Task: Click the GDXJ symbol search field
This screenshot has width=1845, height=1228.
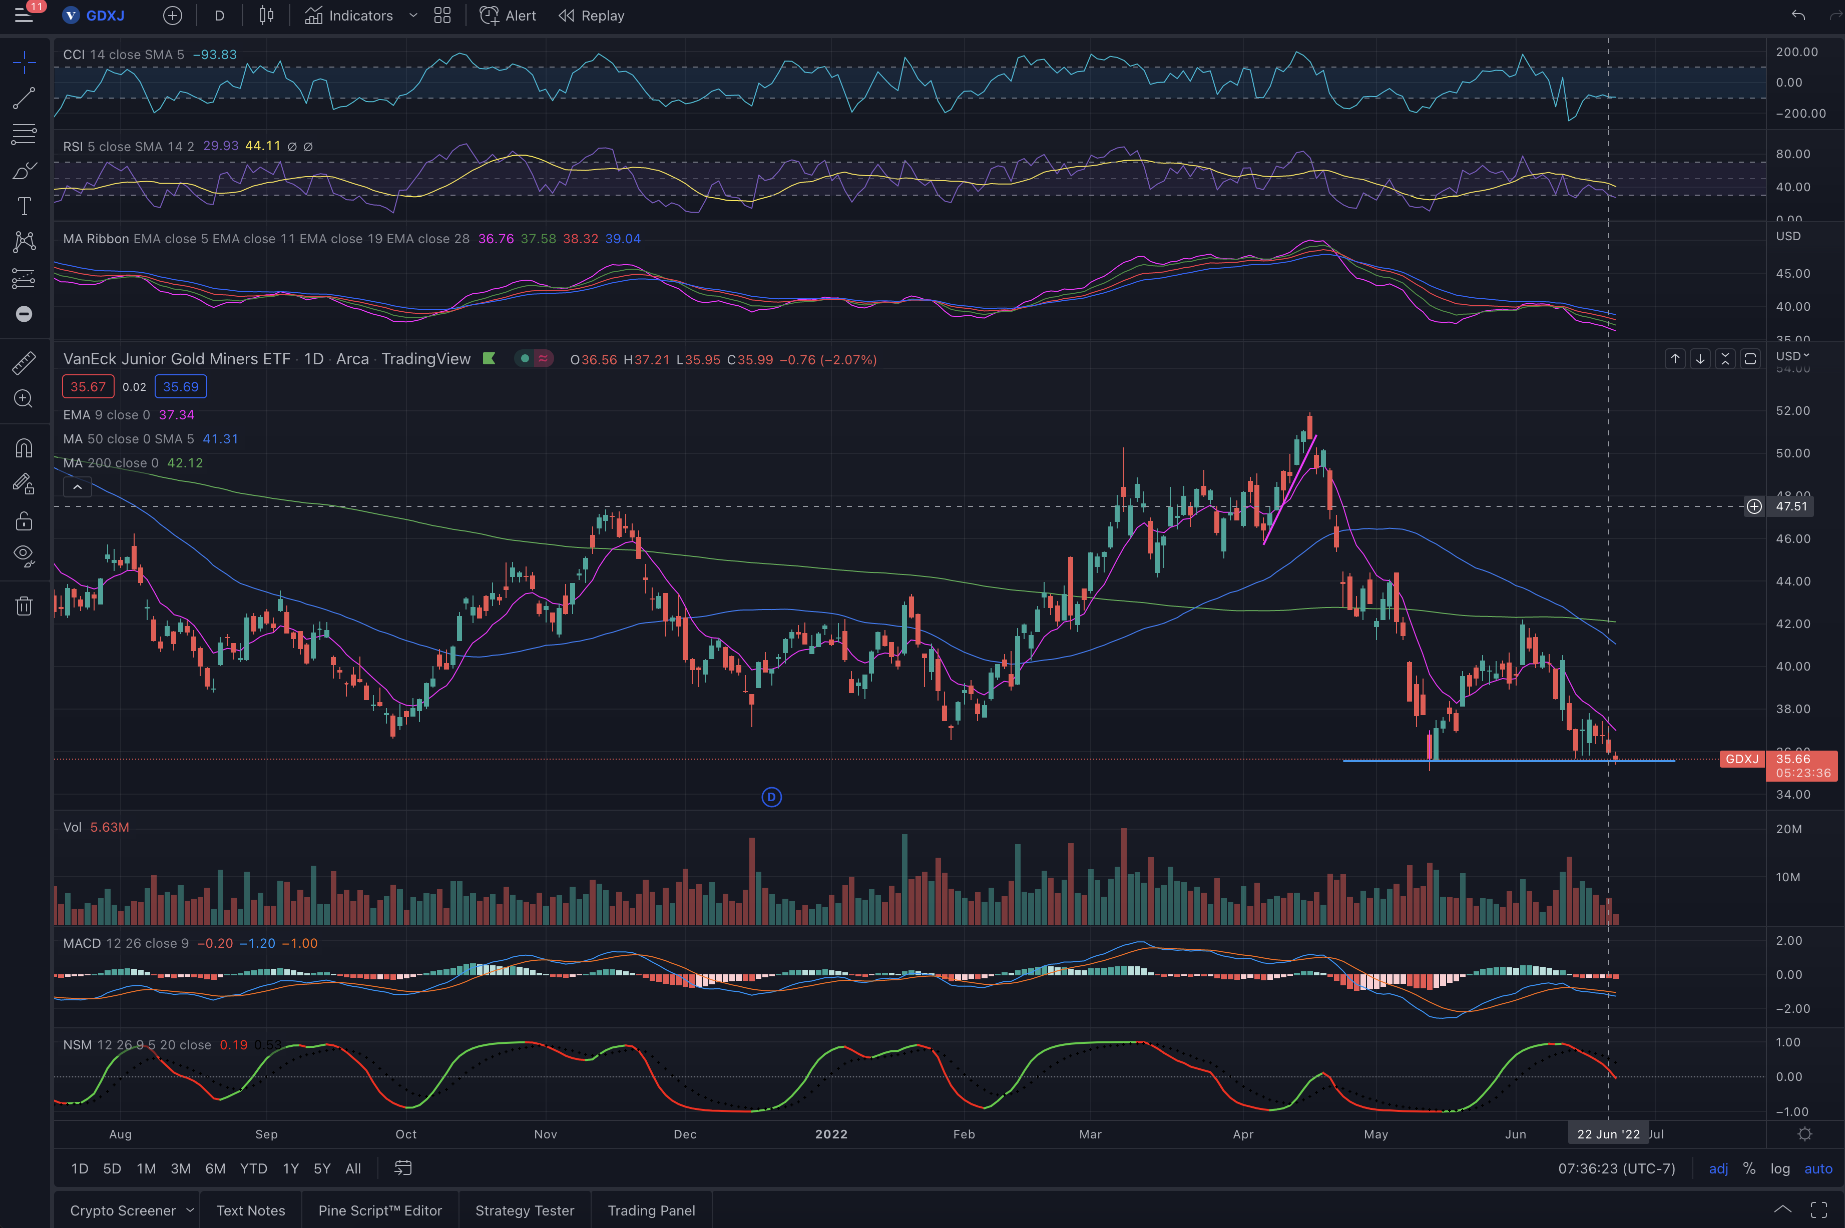Action: click(x=104, y=16)
